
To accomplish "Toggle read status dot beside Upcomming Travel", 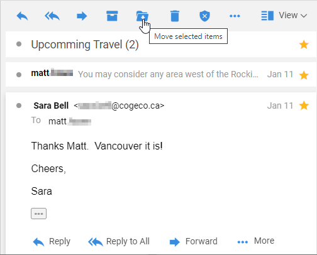I will coord(19,44).
